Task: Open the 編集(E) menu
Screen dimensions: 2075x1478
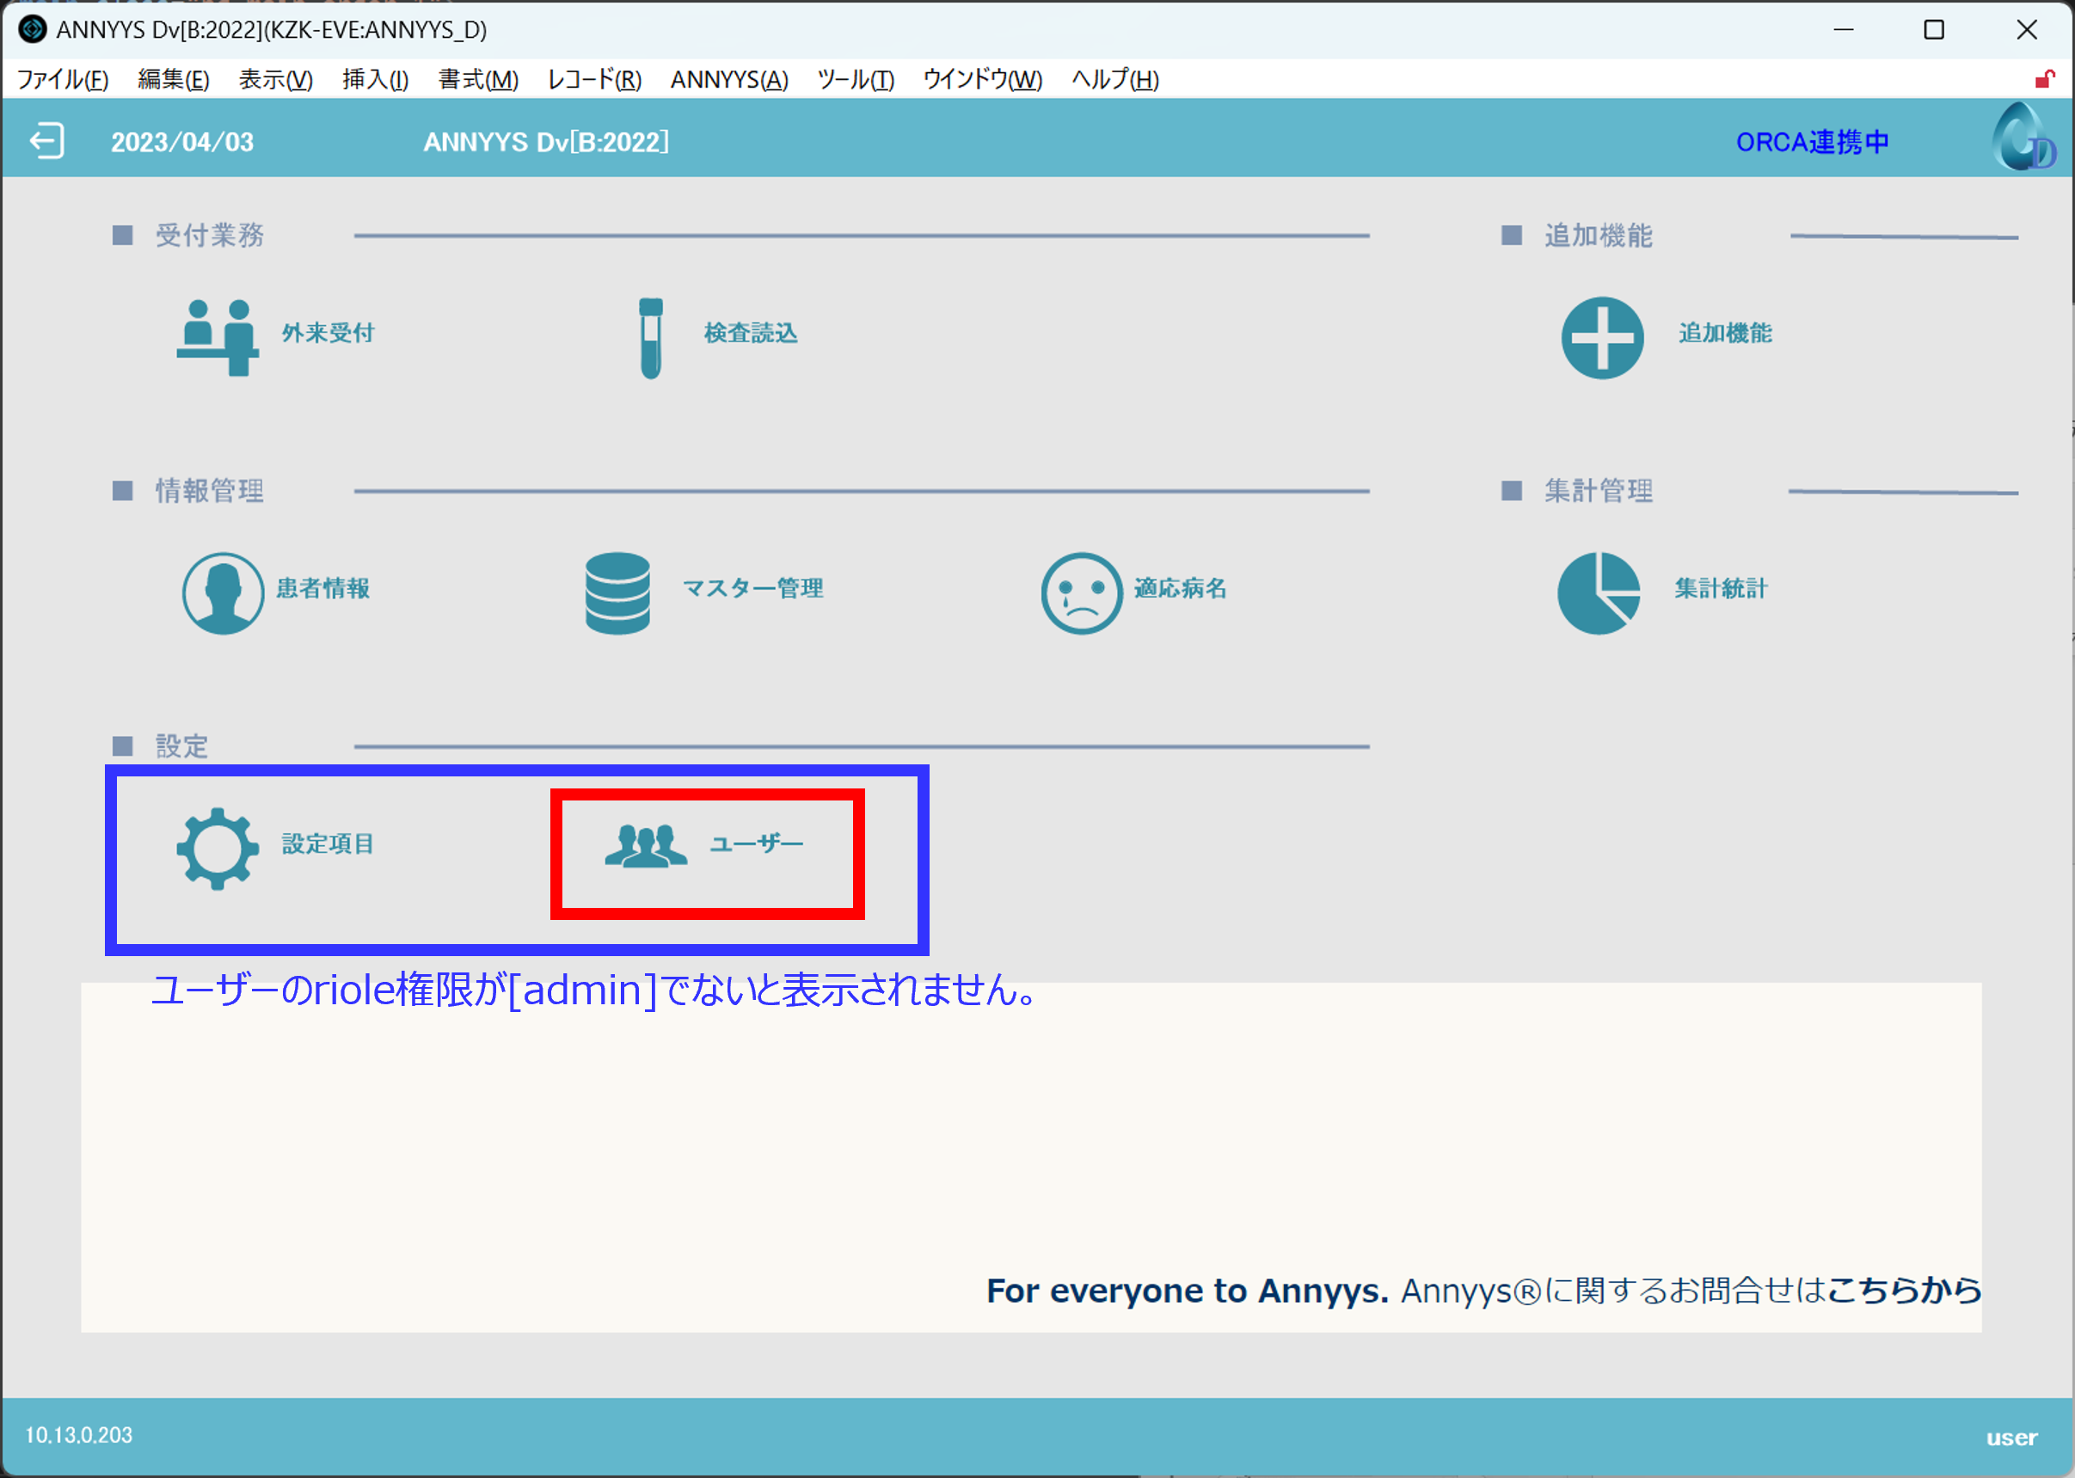Action: coord(173,79)
